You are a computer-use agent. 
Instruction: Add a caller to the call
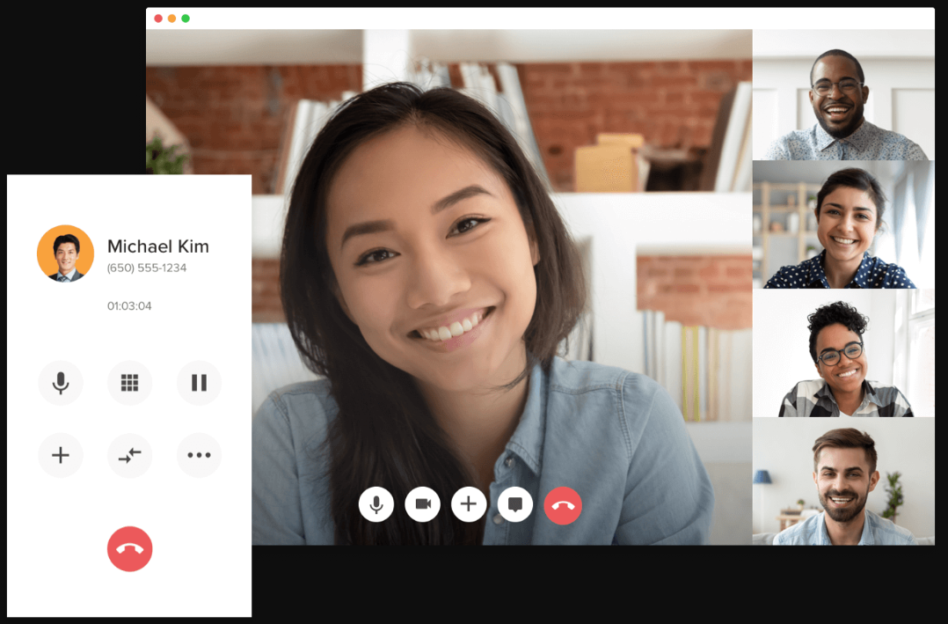coord(61,455)
